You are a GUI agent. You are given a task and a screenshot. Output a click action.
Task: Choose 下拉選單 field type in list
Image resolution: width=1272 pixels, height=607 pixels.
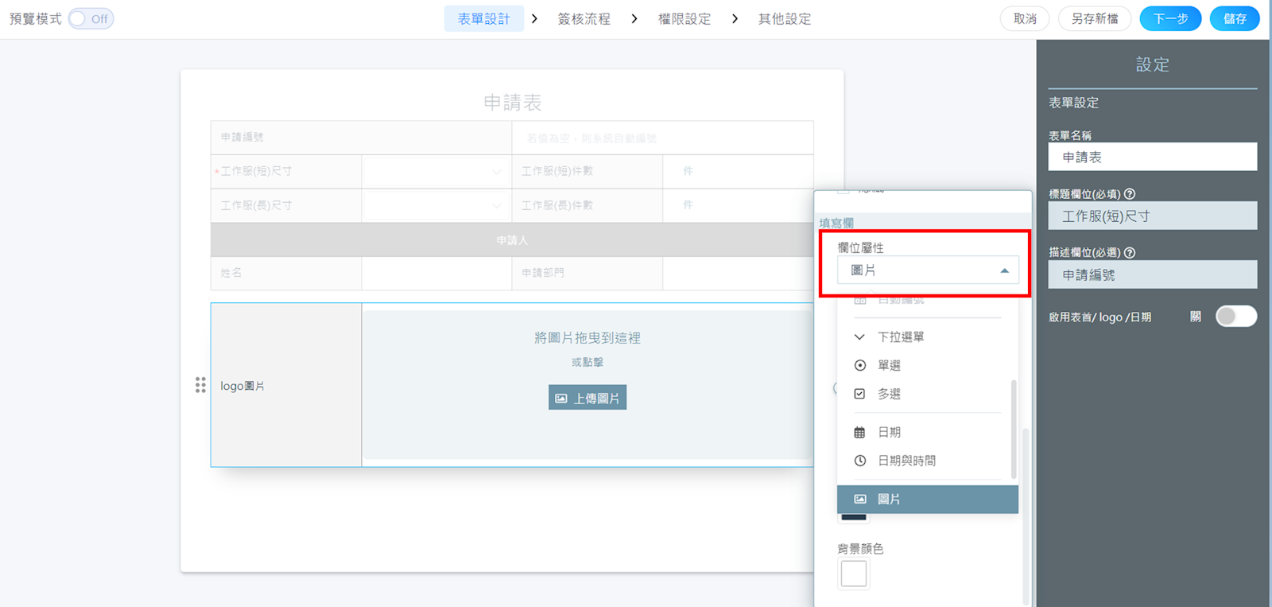[900, 337]
